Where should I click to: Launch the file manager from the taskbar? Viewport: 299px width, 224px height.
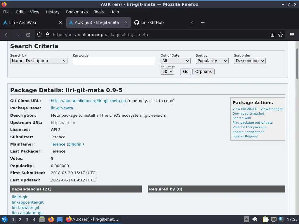[42, 219]
